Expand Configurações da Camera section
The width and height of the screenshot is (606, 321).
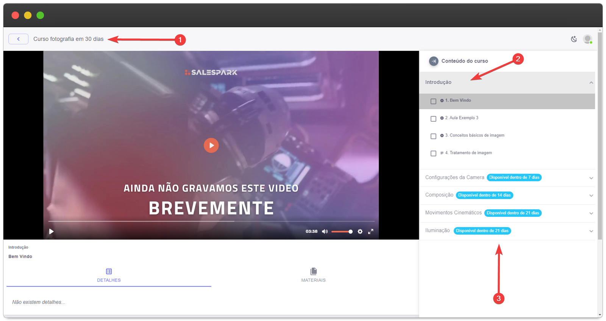(591, 178)
